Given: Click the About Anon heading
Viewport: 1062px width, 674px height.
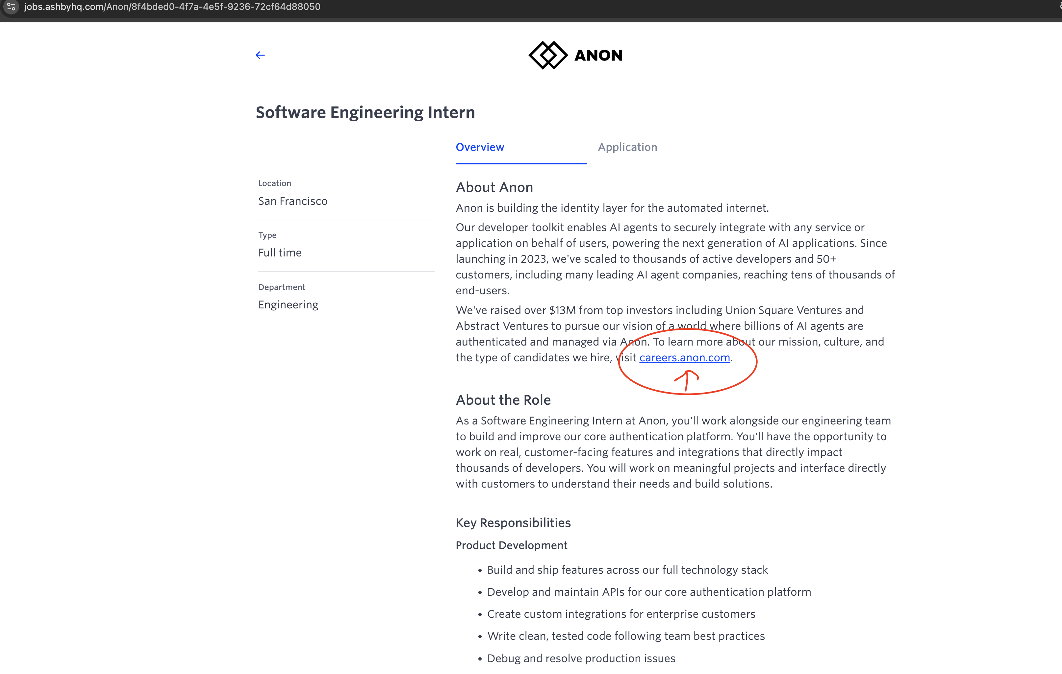Looking at the screenshot, I should tap(494, 187).
